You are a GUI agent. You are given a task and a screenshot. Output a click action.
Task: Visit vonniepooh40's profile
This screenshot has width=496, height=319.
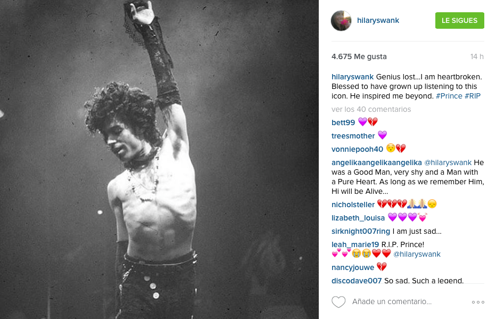(x=357, y=149)
